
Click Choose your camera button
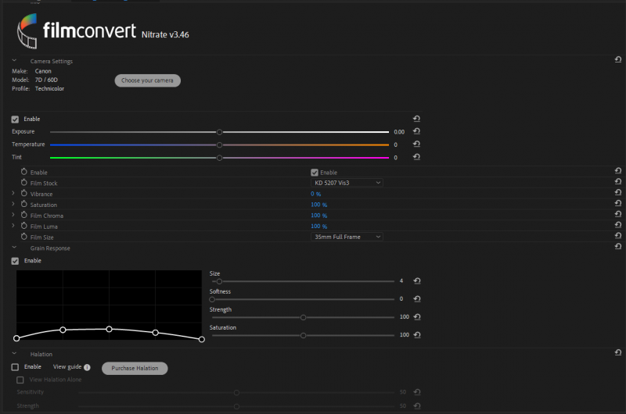pyautogui.click(x=148, y=80)
